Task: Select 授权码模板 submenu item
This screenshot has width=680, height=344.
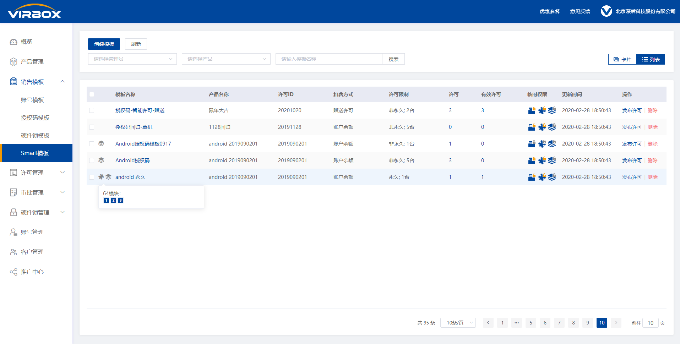Action: tap(35, 118)
